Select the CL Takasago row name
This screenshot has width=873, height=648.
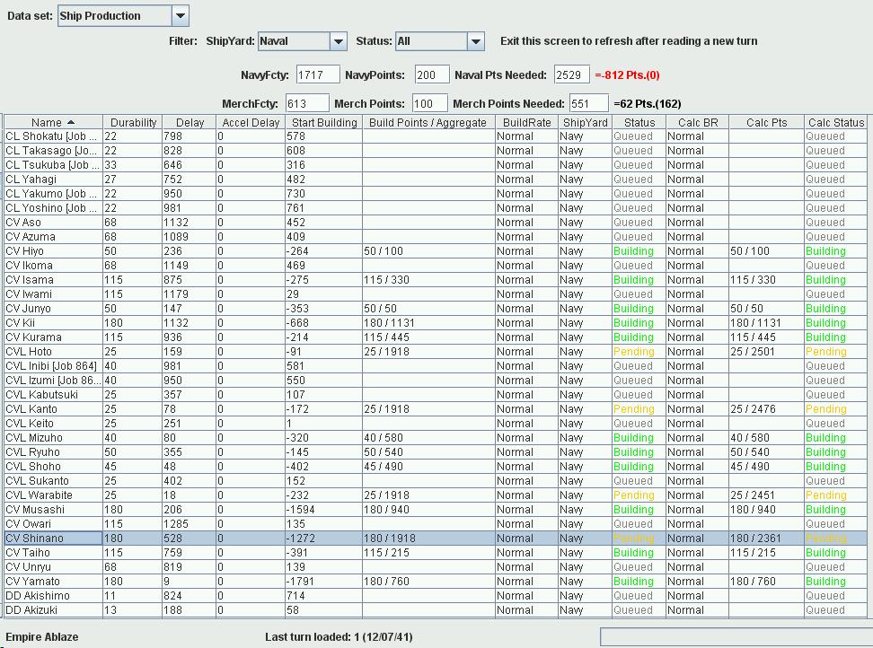[54, 151]
